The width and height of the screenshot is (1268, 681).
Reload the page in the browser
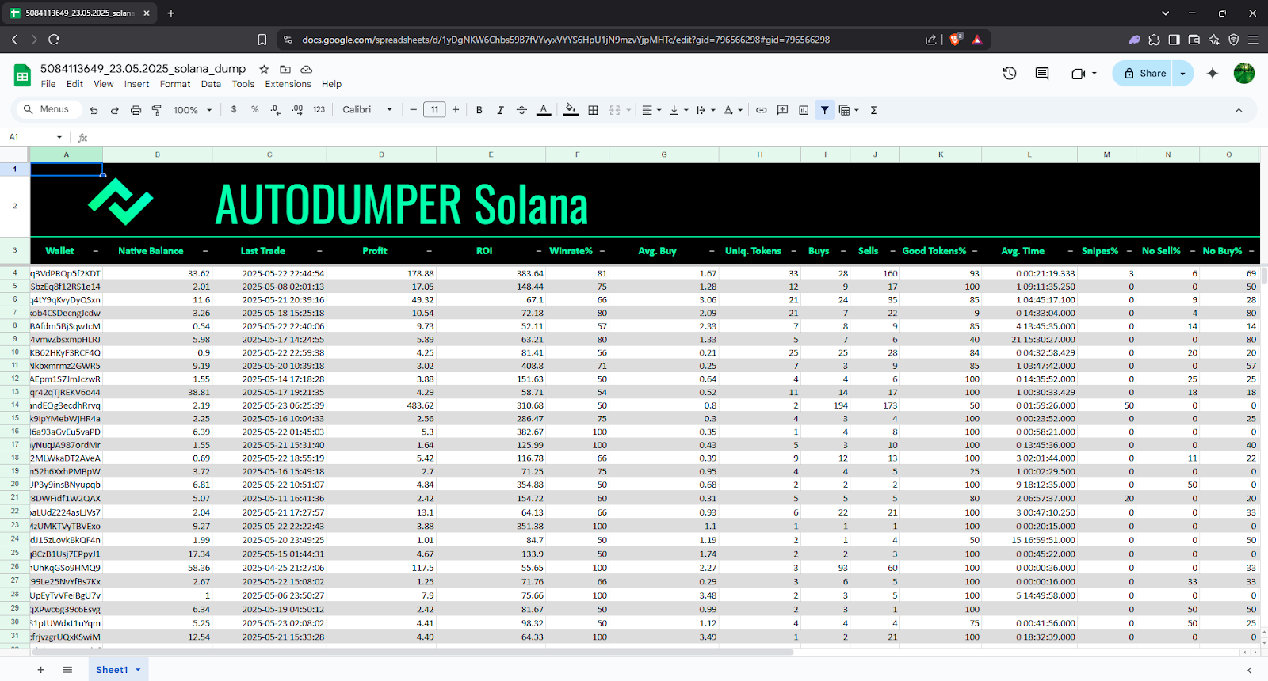pos(54,39)
